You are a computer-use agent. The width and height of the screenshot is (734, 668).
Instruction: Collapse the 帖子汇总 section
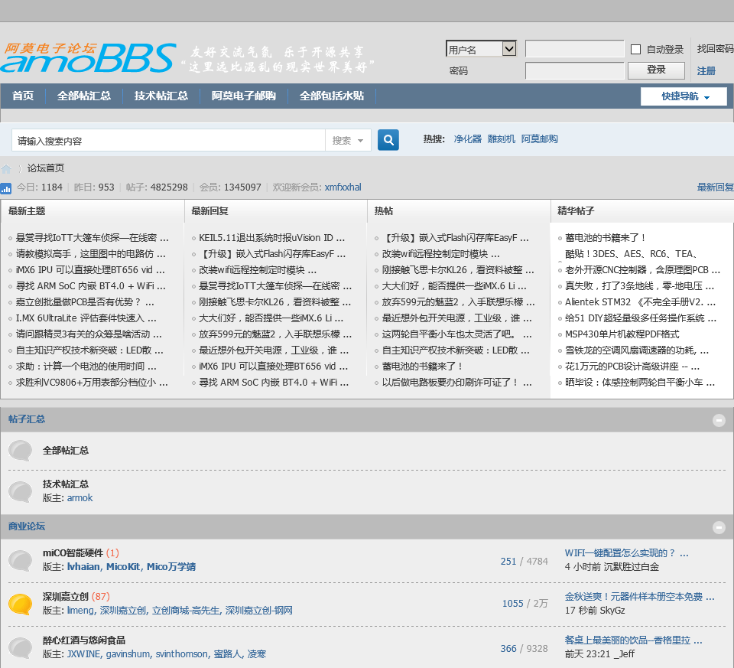(x=719, y=420)
